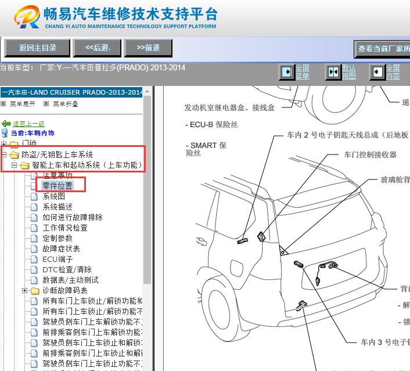Image resolution: width=410 pixels, height=371 pixels.
Task: Click the ECU端子 document icon
Action: click(x=34, y=259)
